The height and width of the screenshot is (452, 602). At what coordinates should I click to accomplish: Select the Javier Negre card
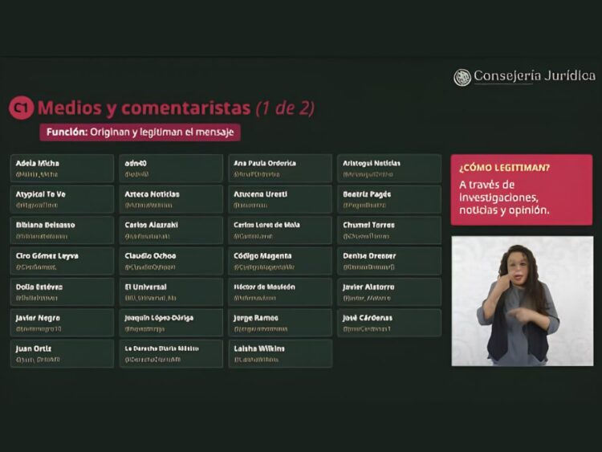(62, 323)
